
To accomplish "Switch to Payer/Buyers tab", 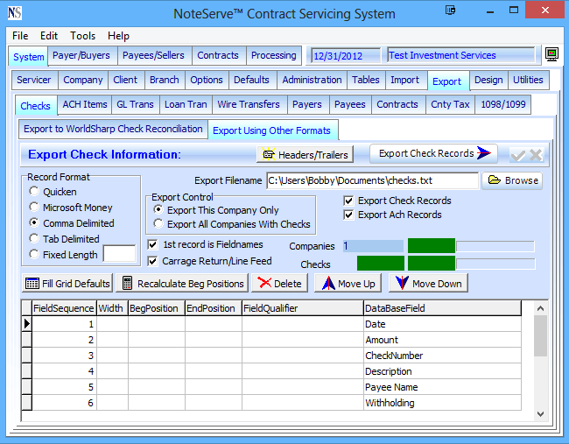I will 81,55.
